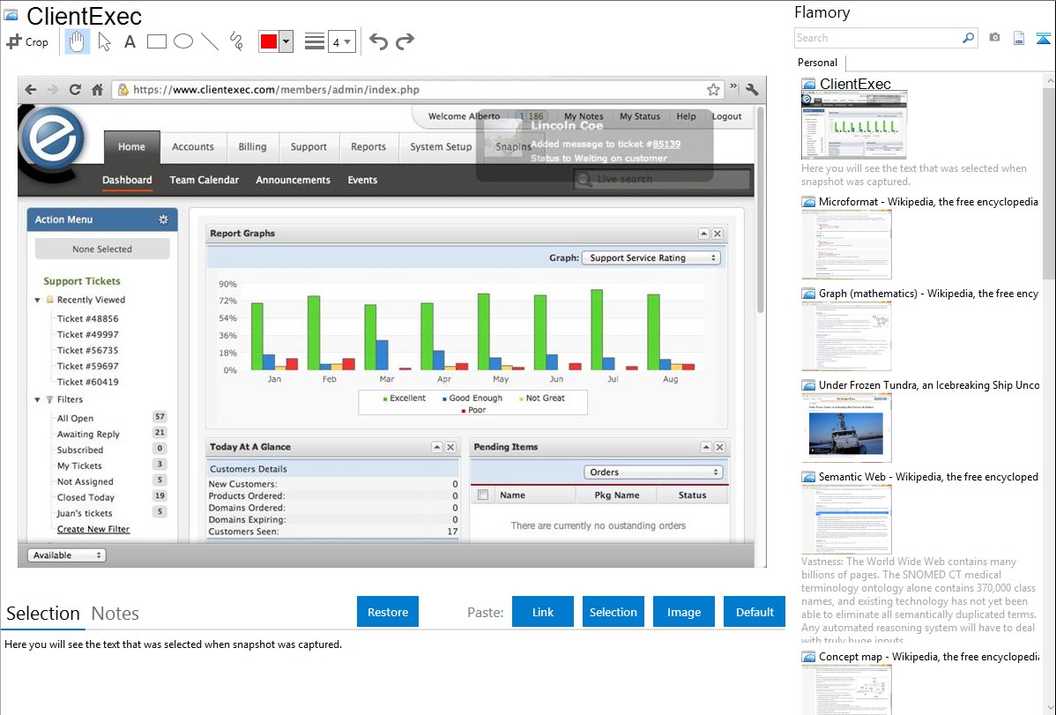Open the browser wrench menu
The image size is (1056, 715).
[752, 90]
